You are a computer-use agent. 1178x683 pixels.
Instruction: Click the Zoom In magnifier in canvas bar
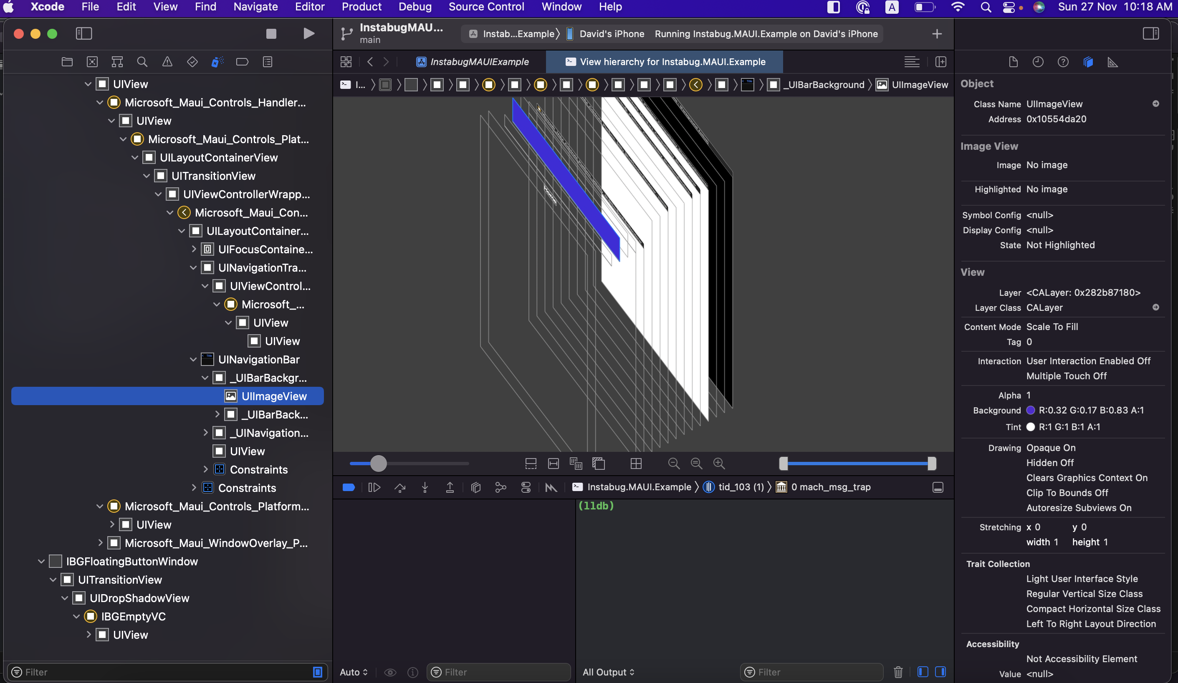[718, 463]
